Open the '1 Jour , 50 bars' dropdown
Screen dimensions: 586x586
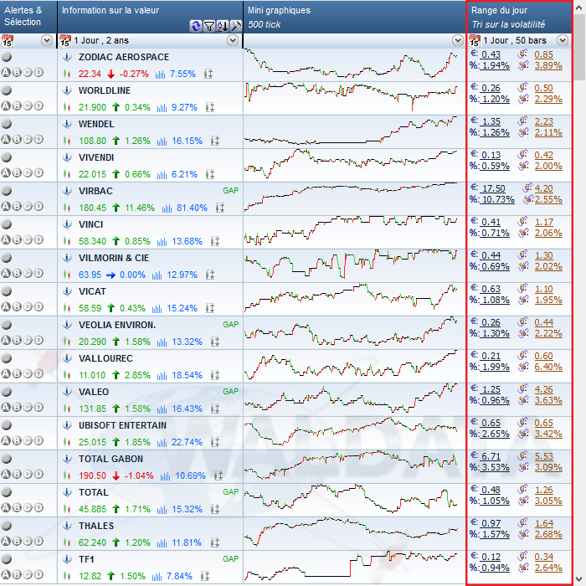pos(563,40)
